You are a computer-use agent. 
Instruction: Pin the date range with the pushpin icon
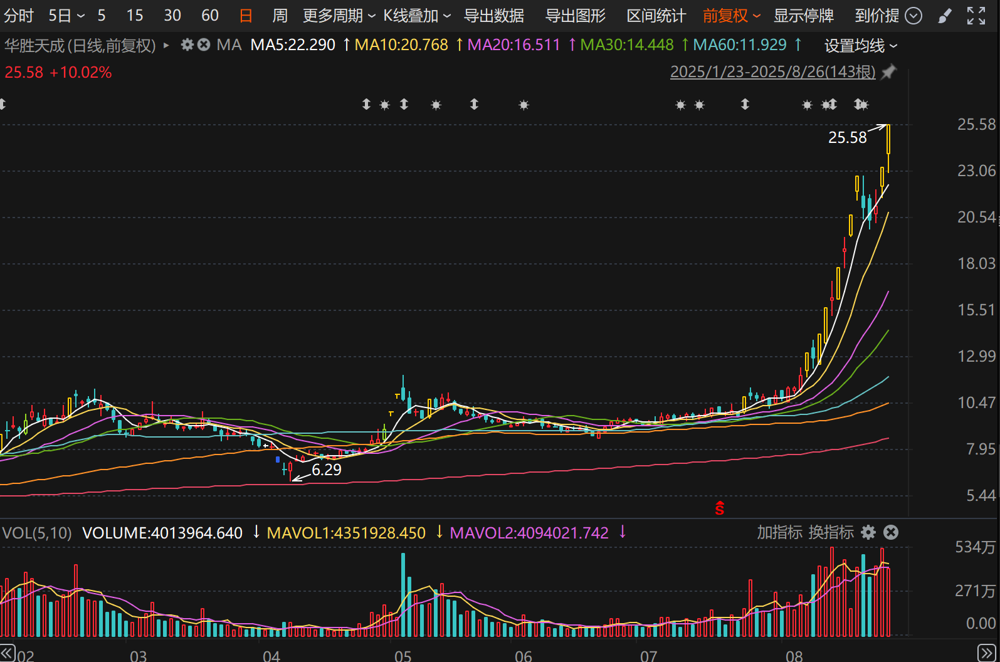coord(888,72)
